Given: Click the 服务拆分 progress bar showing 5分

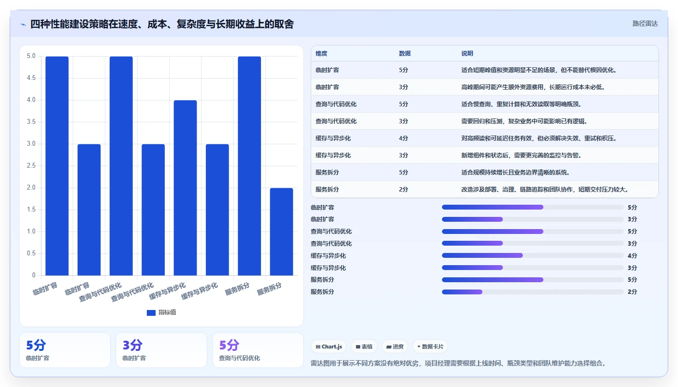Looking at the screenshot, I should tap(533, 280).
